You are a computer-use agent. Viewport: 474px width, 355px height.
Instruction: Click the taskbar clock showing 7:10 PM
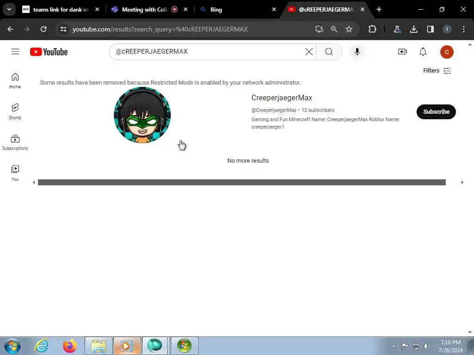pos(450,346)
